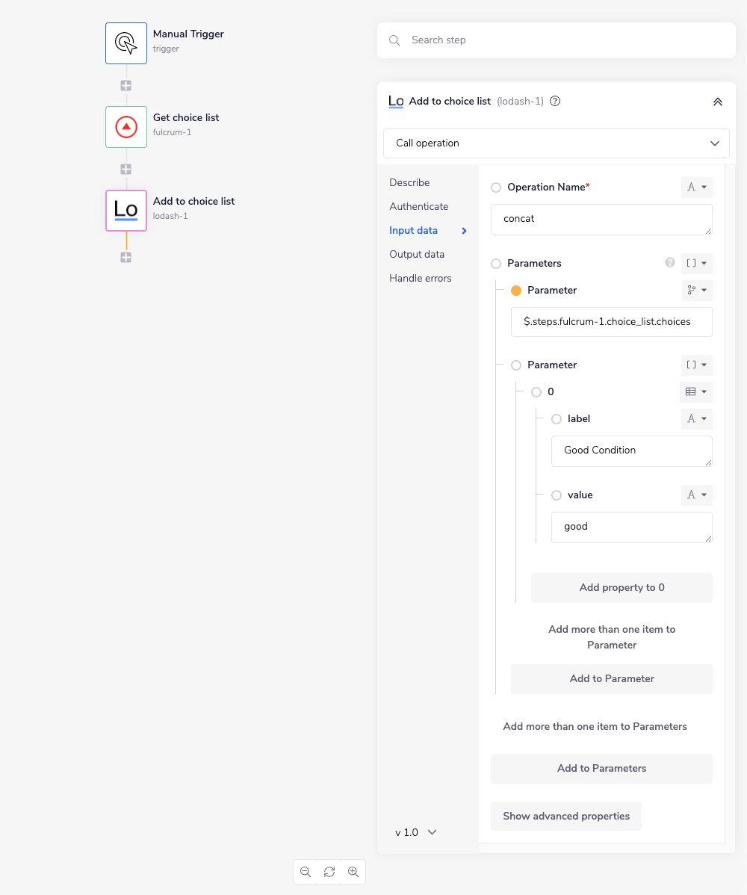Toggle the label property radio circle
Viewport: 747px width, 895px height.
(x=557, y=419)
